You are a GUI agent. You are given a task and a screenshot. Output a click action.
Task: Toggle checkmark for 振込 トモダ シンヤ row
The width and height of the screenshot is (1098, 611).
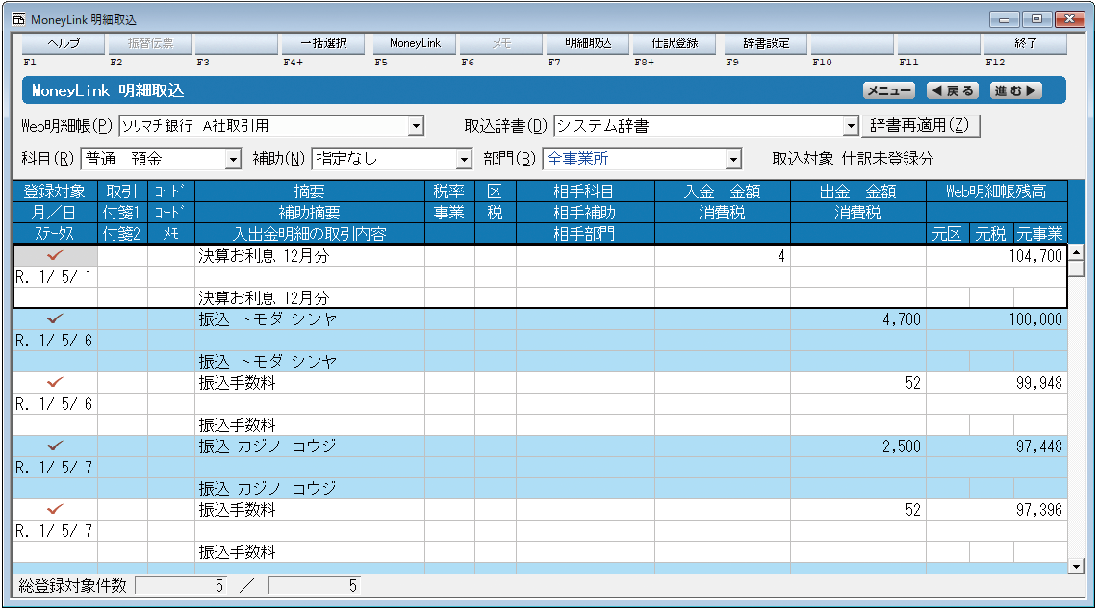pos(55,319)
